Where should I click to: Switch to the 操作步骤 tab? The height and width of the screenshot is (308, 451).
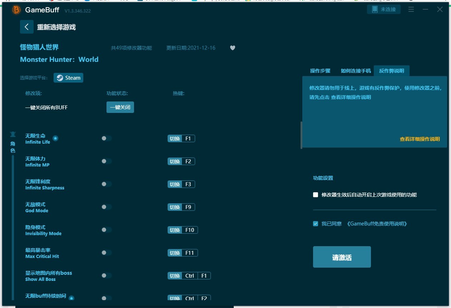[320, 71]
